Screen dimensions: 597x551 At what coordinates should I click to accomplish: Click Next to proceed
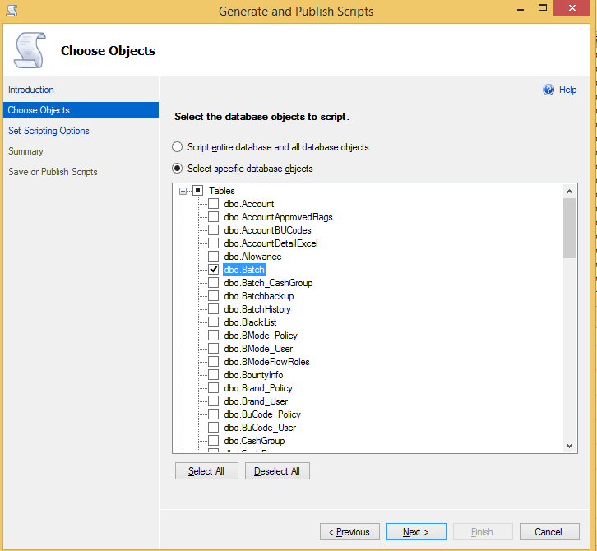point(416,532)
